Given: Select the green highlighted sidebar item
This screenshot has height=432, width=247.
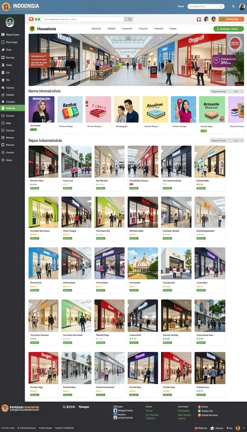Looking at the screenshot, I should [12, 108].
